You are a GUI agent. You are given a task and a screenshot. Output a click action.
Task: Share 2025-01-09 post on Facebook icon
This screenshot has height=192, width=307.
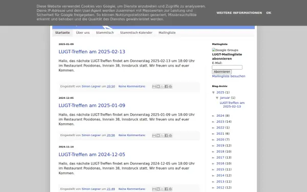[166, 135]
